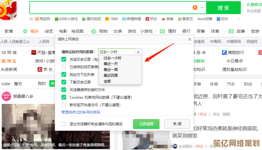Open the 购物 navigation tab
The image size is (262, 150).
pos(103,31)
